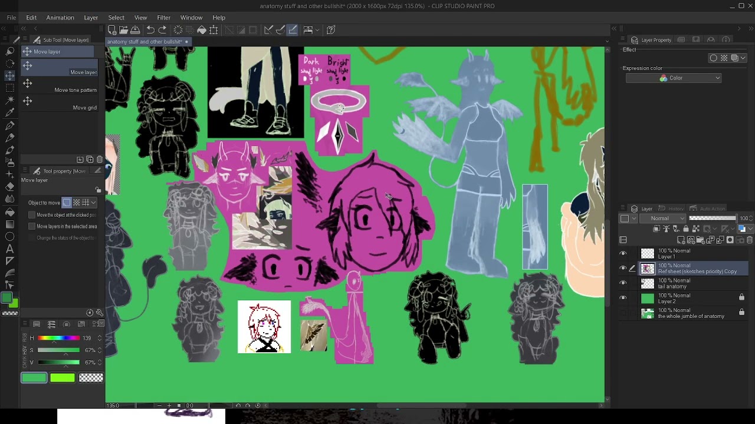755x424 pixels.
Task: Select the Auto select magic wand tool
Action: 10,100
